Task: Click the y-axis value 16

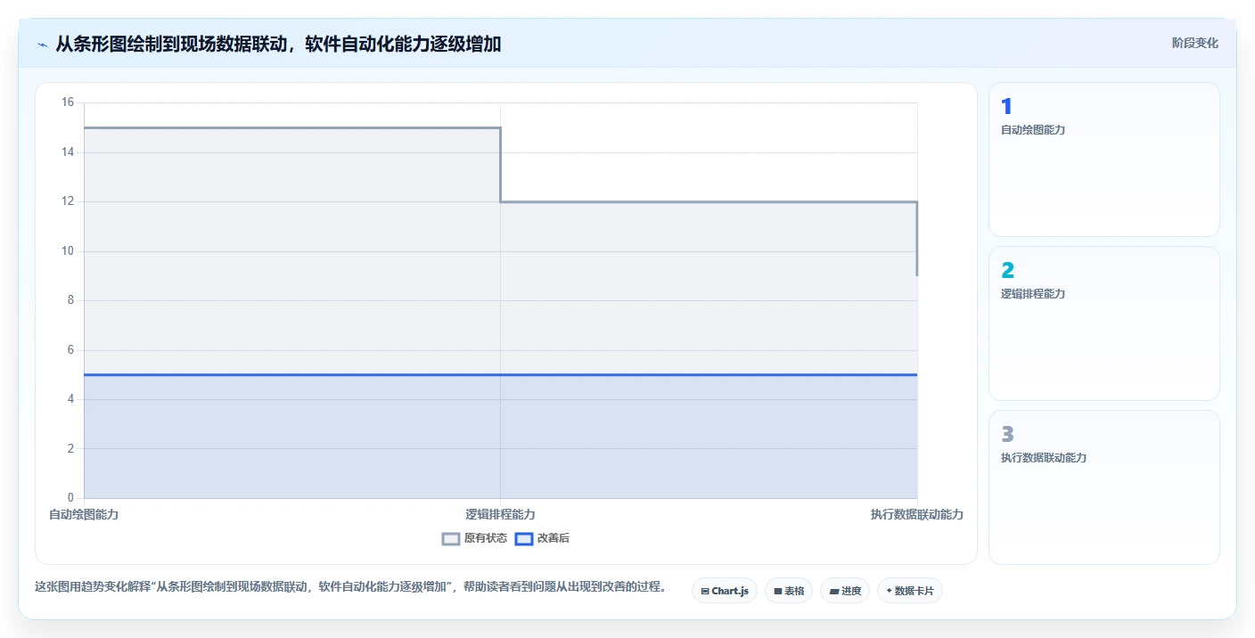Action: [68, 102]
